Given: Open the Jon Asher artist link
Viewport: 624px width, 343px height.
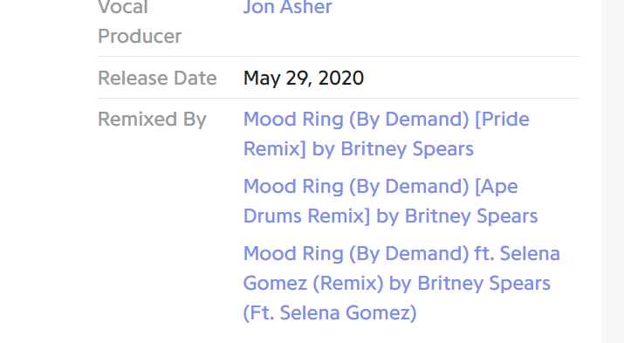Looking at the screenshot, I should click(x=287, y=7).
